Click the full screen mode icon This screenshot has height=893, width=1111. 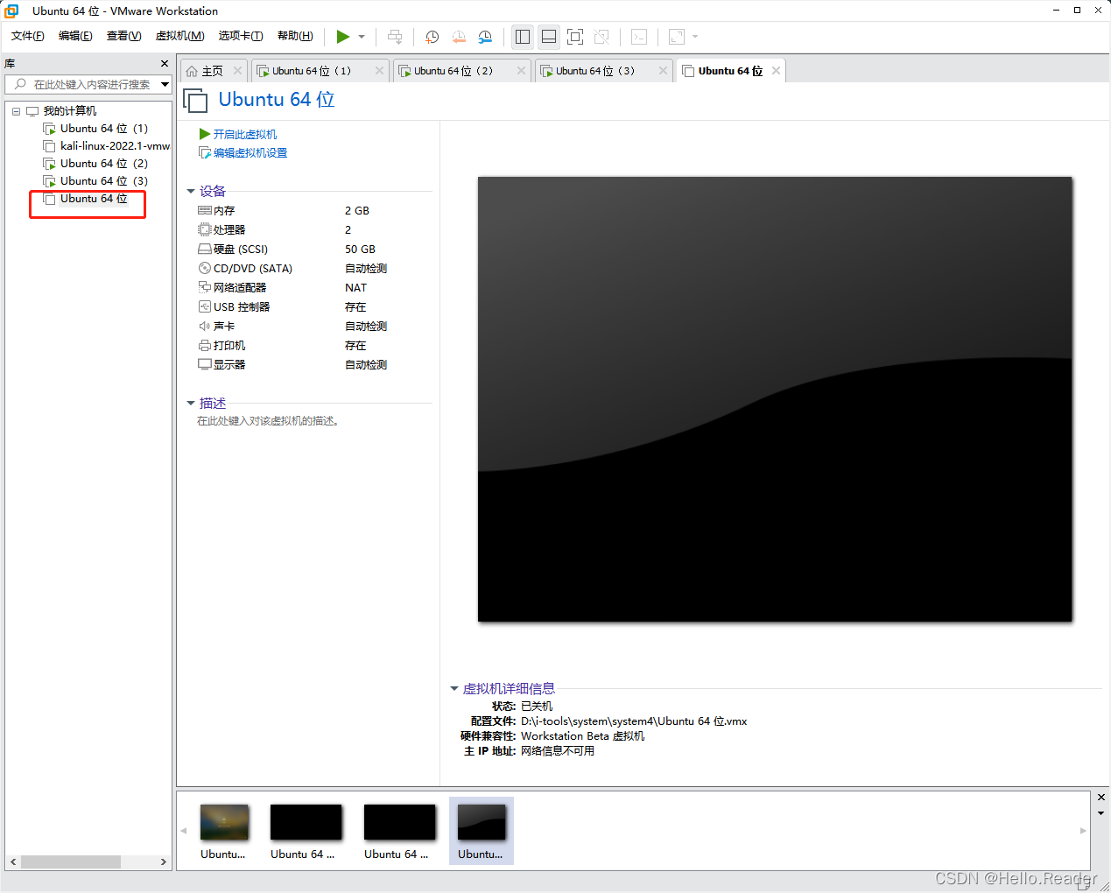click(x=575, y=37)
